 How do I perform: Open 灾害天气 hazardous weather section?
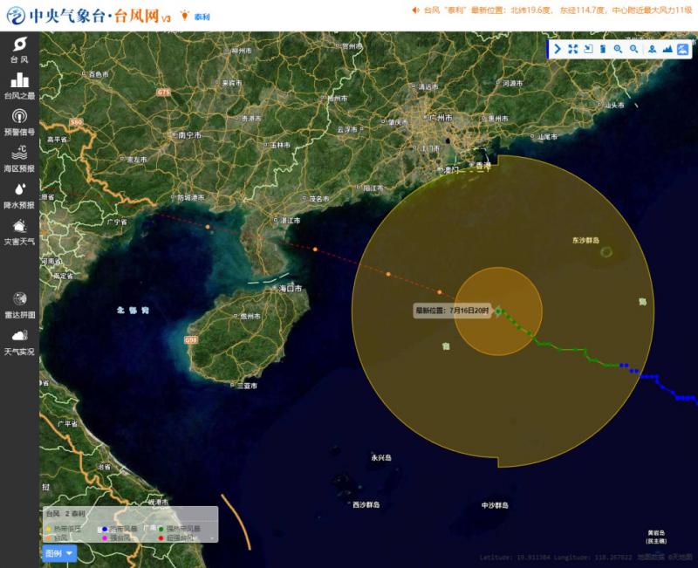click(19, 232)
